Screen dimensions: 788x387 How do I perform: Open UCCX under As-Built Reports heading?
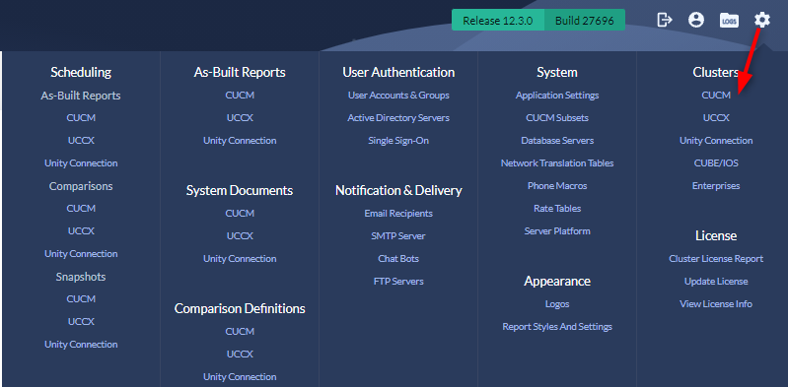(x=240, y=117)
